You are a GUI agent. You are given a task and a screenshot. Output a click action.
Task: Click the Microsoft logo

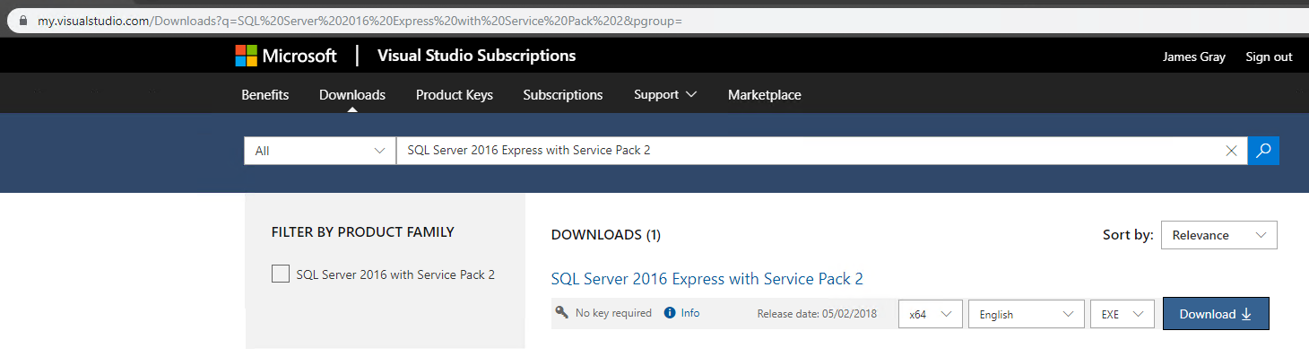click(286, 56)
